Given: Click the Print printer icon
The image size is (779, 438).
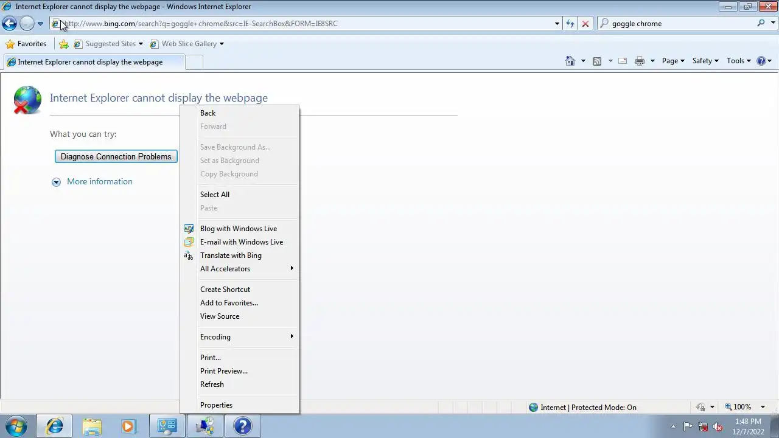Looking at the screenshot, I should 639,61.
